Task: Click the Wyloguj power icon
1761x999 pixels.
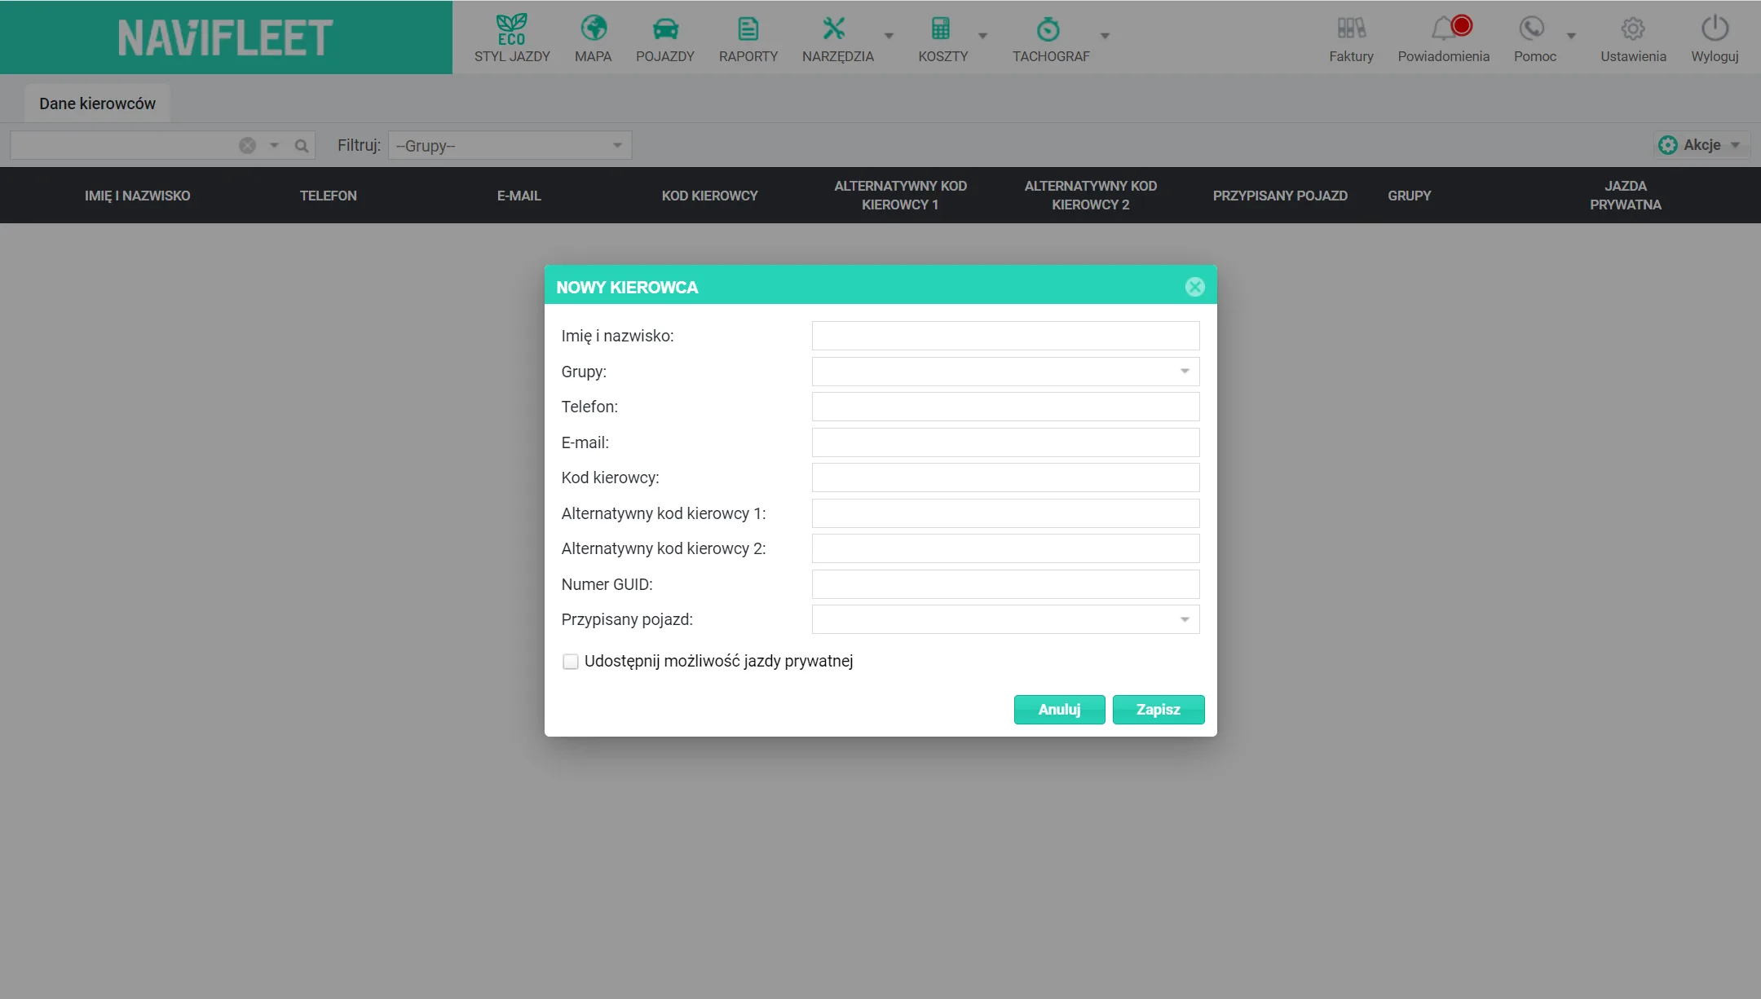Action: 1715,29
